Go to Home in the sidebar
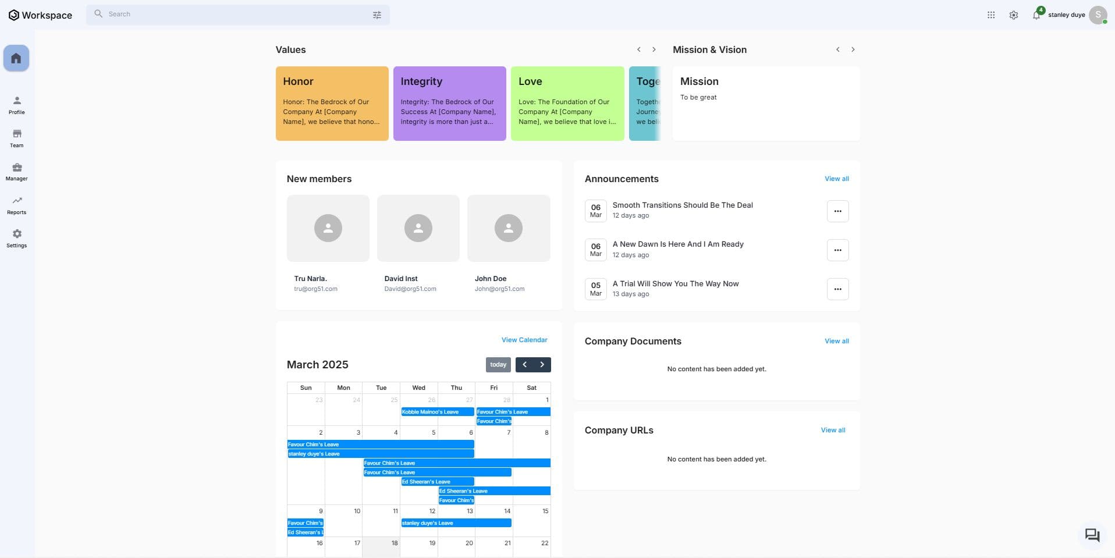 pyautogui.click(x=16, y=58)
